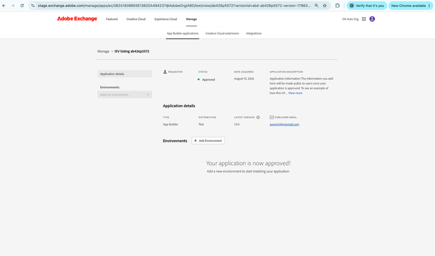435x256 pixels.
Task: Click the DX Auto Org organization name
Action: 350,19
